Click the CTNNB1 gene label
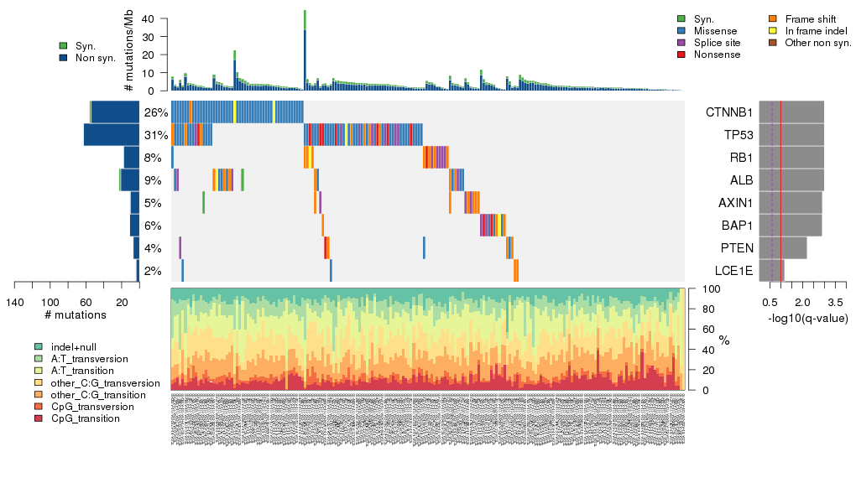 coord(729,112)
